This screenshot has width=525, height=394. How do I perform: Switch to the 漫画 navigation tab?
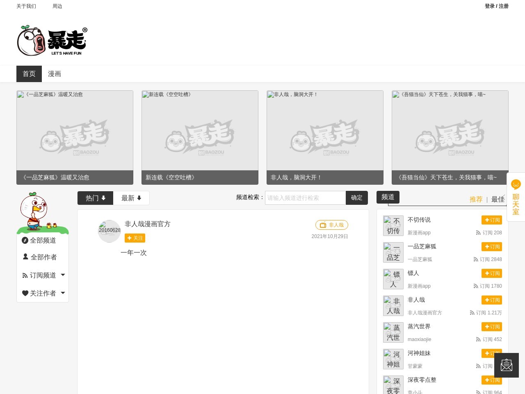coord(55,74)
